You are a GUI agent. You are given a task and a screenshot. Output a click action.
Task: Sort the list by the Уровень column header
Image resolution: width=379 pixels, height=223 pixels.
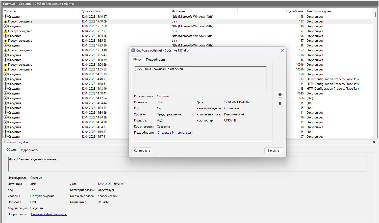pyautogui.click(x=41, y=11)
